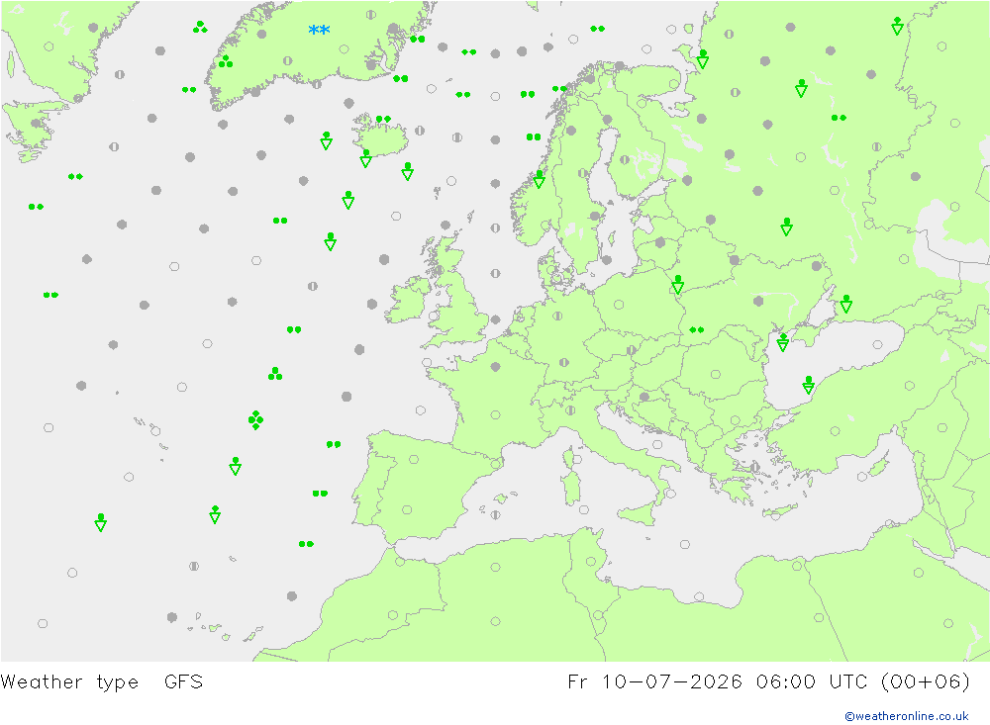Select the date text 'Fr 10-07-2026'
This screenshot has width=990, height=725.
tap(654, 682)
